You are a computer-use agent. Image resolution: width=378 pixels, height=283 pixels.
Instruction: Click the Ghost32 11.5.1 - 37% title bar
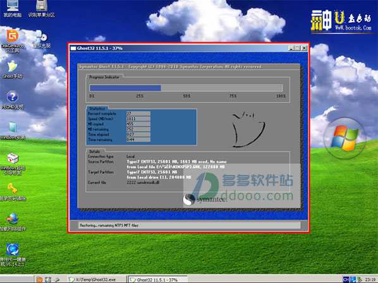point(178,48)
